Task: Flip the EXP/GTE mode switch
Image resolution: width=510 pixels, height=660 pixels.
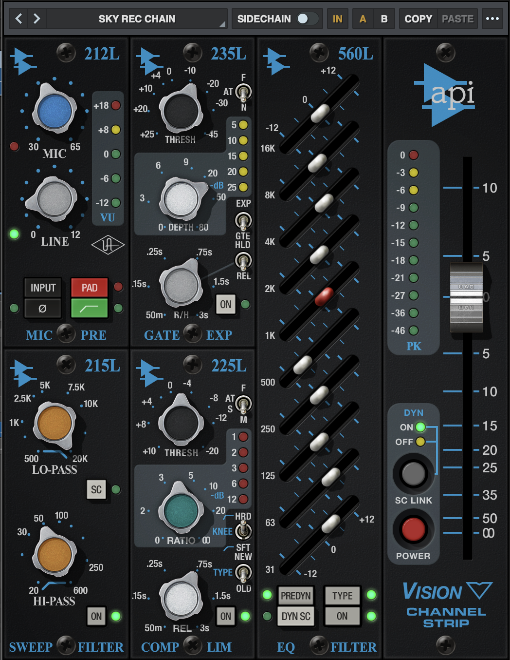Action: coord(243,221)
